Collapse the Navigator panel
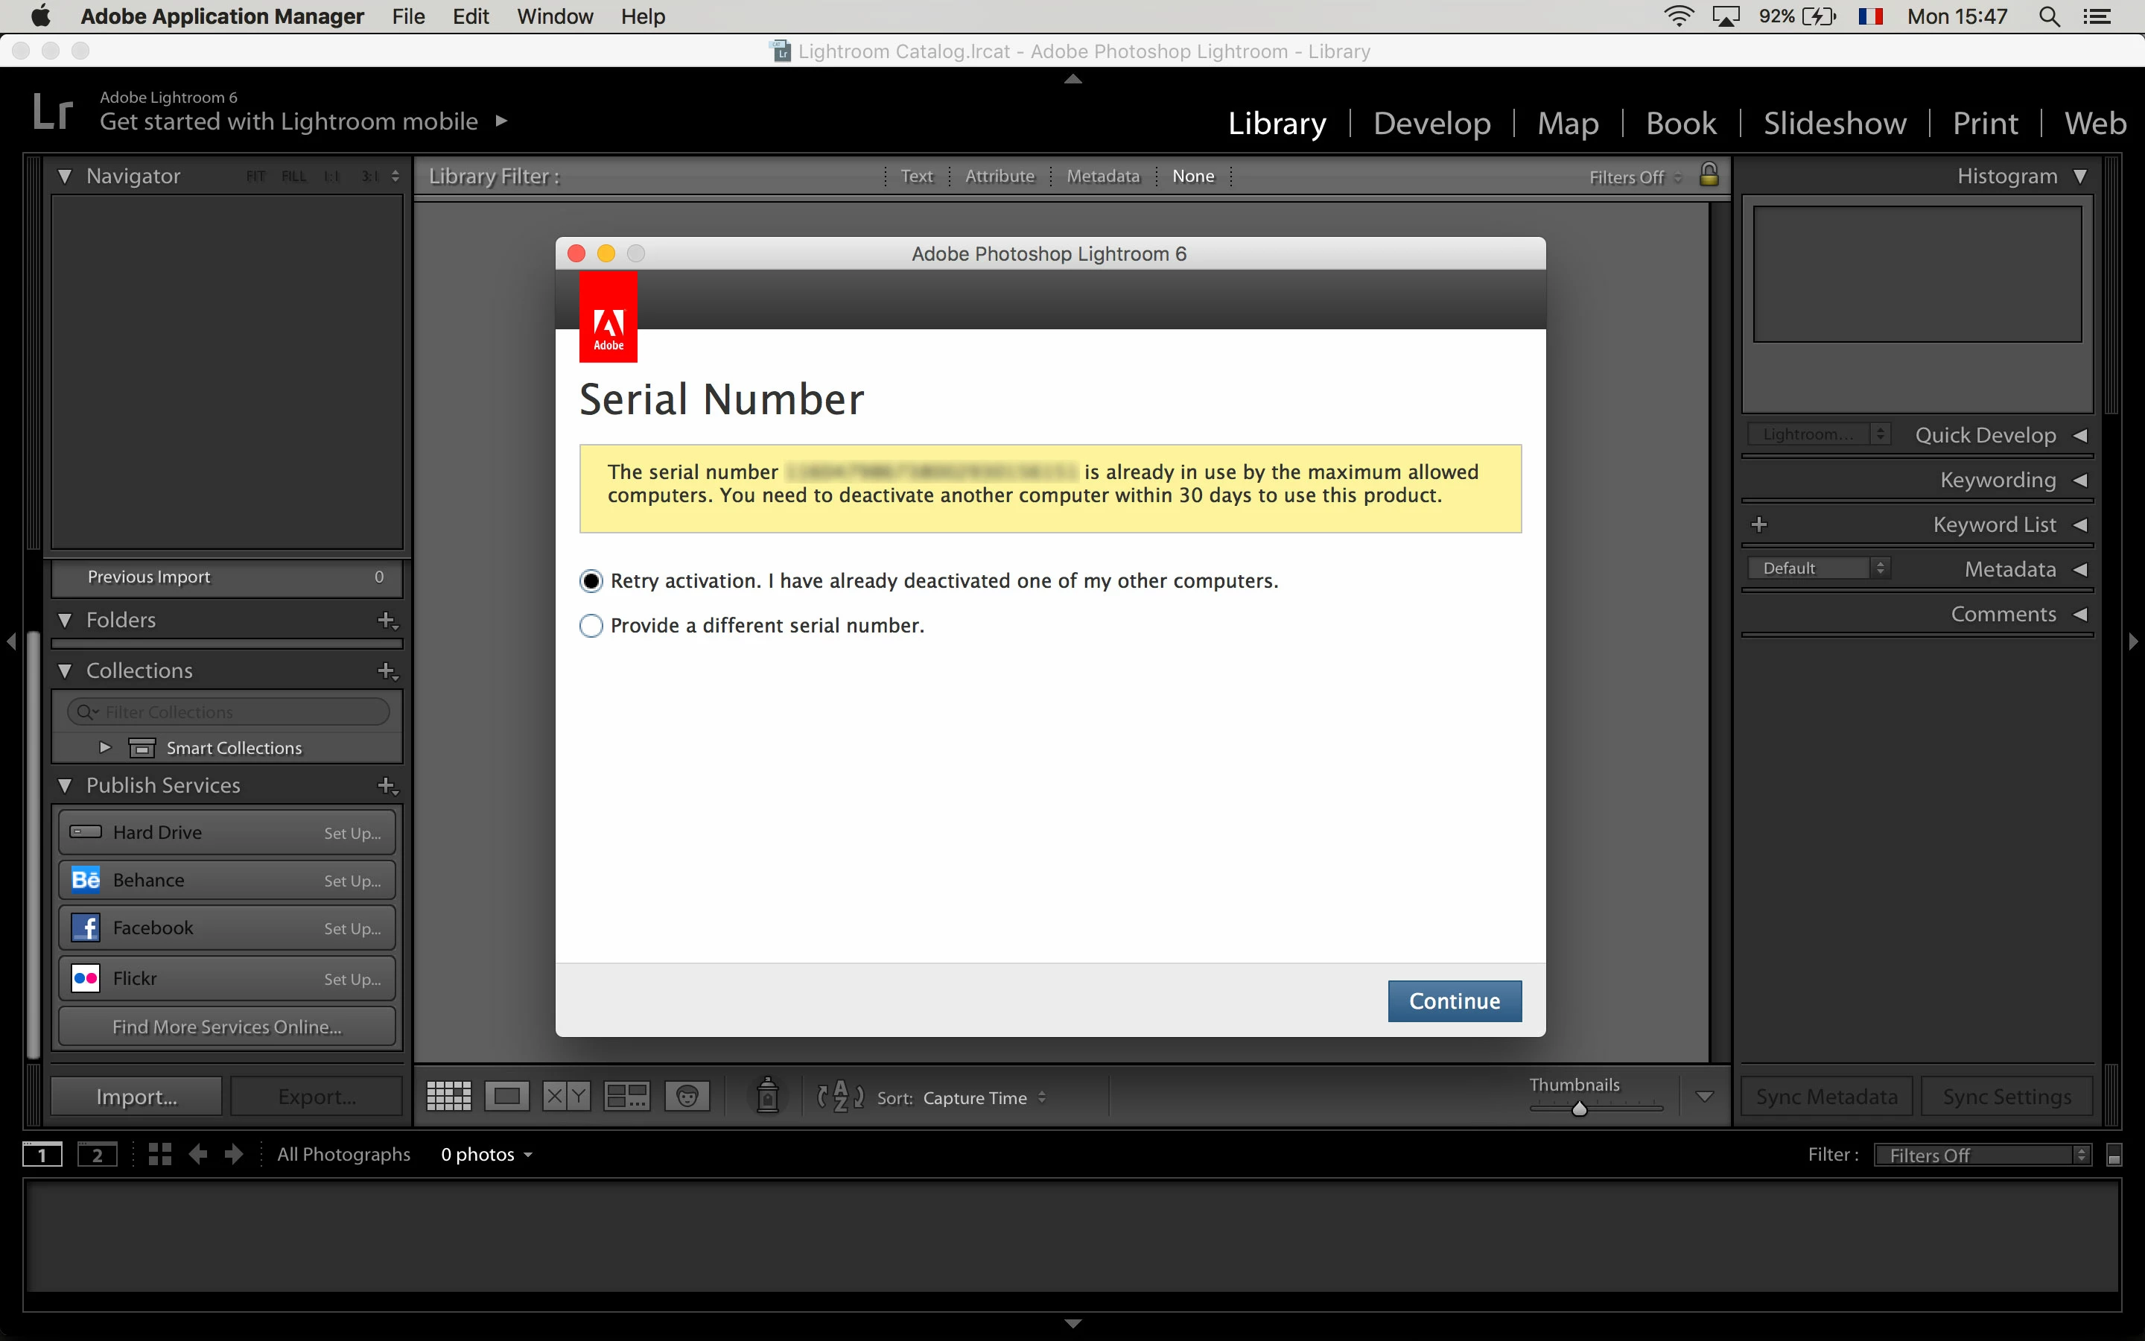Image resolution: width=2145 pixels, height=1341 pixels. click(x=65, y=177)
